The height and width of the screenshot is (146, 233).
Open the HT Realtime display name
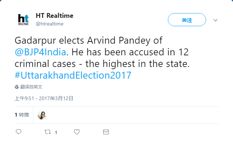coord(55,16)
